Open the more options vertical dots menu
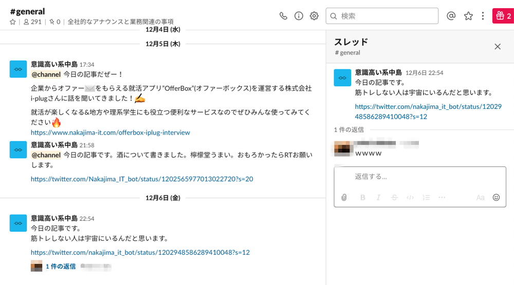 [x=483, y=16]
